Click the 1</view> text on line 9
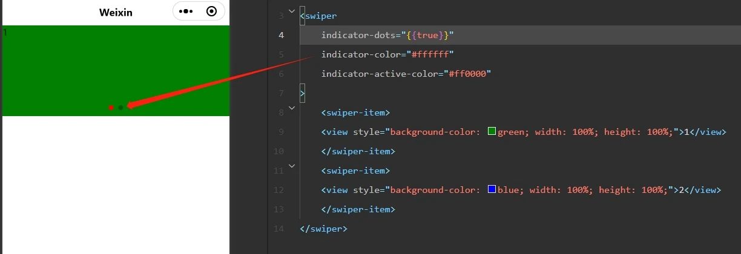The width and height of the screenshot is (741, 254). [704, 132]
